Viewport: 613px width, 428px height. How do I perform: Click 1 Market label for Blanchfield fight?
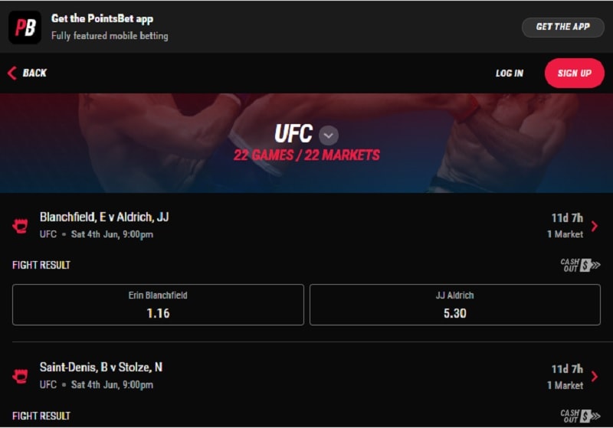565,234
